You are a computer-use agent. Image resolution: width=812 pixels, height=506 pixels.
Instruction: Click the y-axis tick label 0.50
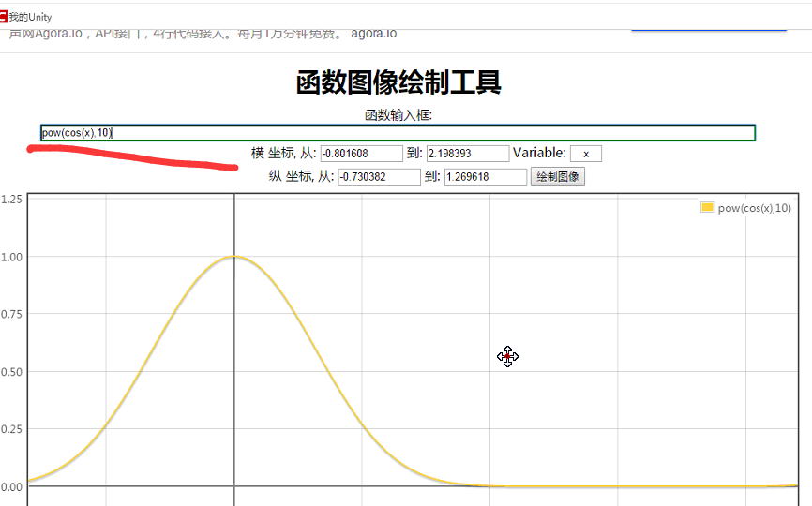pos(11,372)
